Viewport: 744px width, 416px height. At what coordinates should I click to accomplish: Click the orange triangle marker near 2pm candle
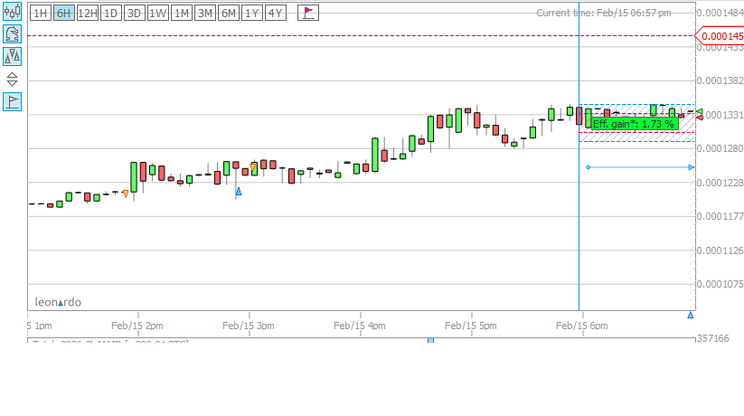[126, 194]
